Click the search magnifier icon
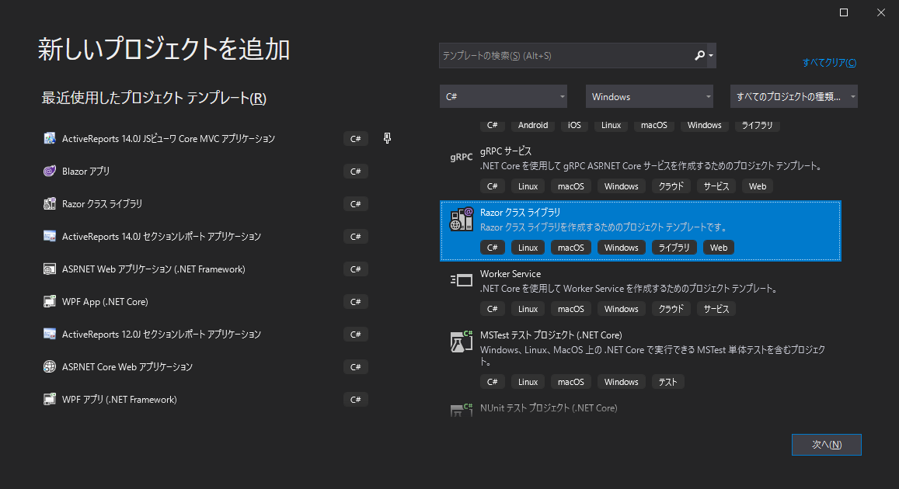Screen dimensions: 899x489 point(699,56)
